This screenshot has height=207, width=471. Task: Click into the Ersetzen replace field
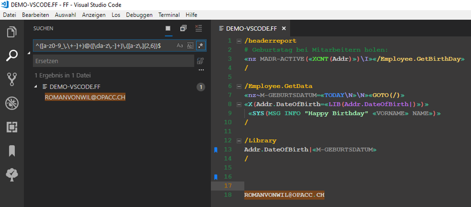pos(113,61)
